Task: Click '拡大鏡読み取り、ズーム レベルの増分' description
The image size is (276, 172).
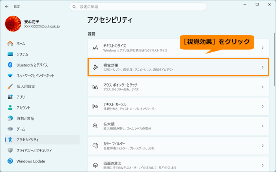Action: (127, 128)
